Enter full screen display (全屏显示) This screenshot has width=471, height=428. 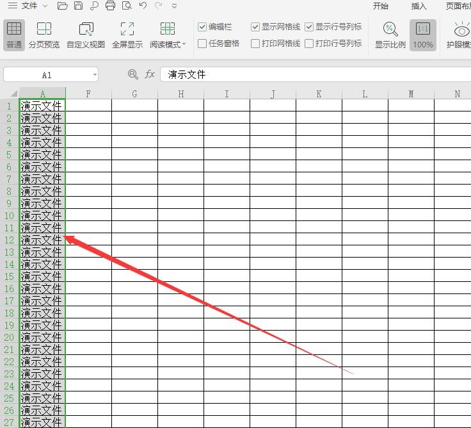coord(127,35)
